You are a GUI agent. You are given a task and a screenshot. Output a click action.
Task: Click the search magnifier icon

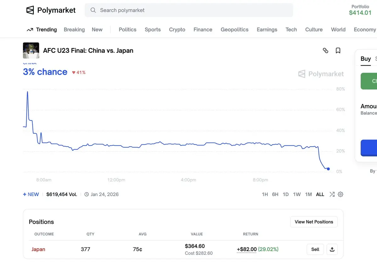(x=93, y=10)
